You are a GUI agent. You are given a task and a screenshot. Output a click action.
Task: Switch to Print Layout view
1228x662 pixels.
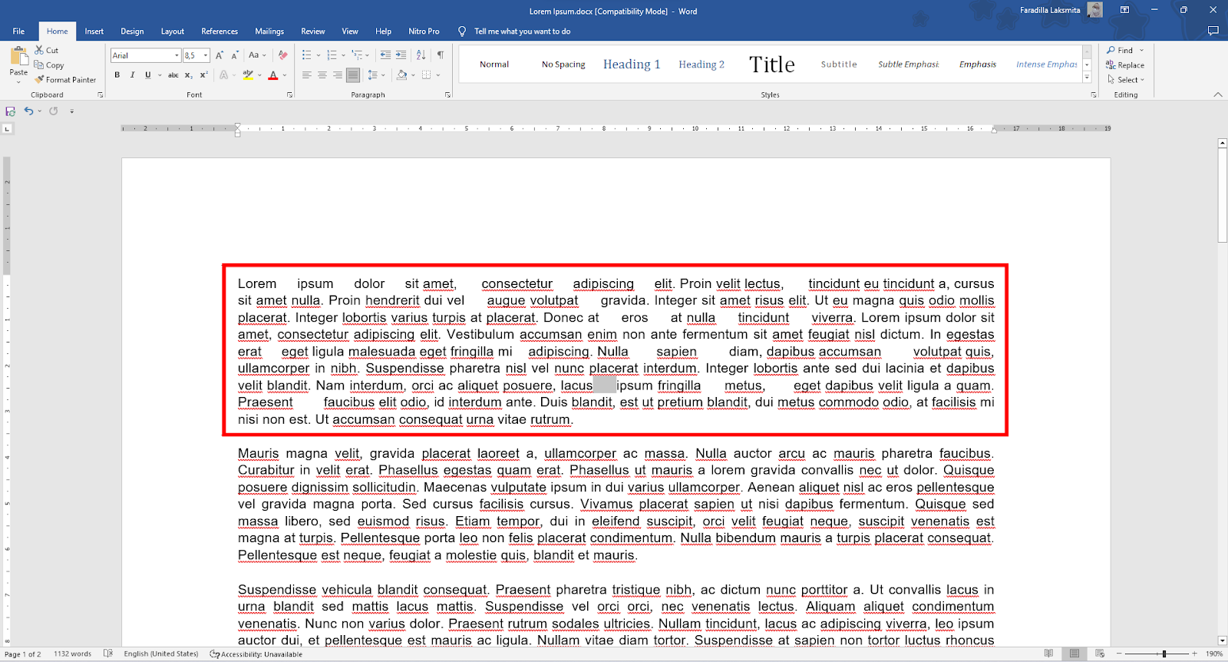click(x=1074, y=654)
